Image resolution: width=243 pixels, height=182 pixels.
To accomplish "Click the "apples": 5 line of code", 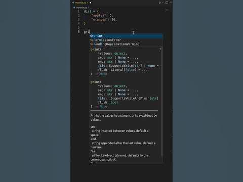I will pos(102,15).
